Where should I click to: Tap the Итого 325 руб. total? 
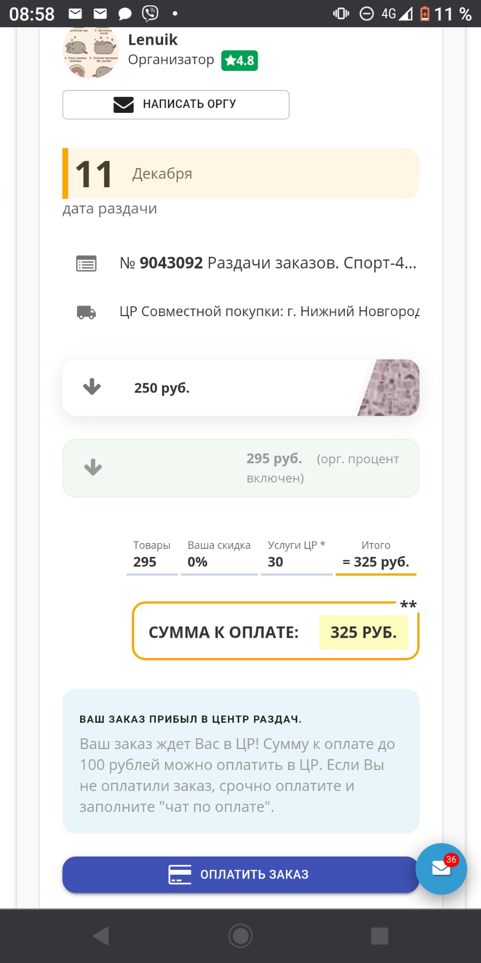[x=376, y=555]
